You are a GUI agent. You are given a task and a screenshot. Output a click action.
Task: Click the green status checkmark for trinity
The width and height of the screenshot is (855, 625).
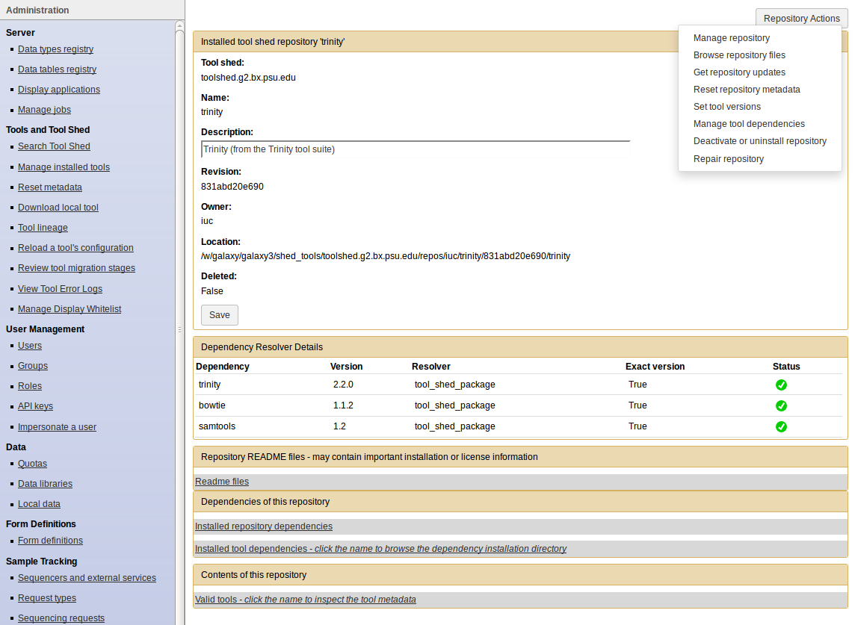[781, 385]
